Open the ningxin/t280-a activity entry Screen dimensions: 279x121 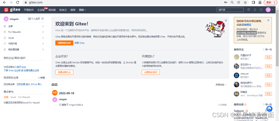(76, 105)
